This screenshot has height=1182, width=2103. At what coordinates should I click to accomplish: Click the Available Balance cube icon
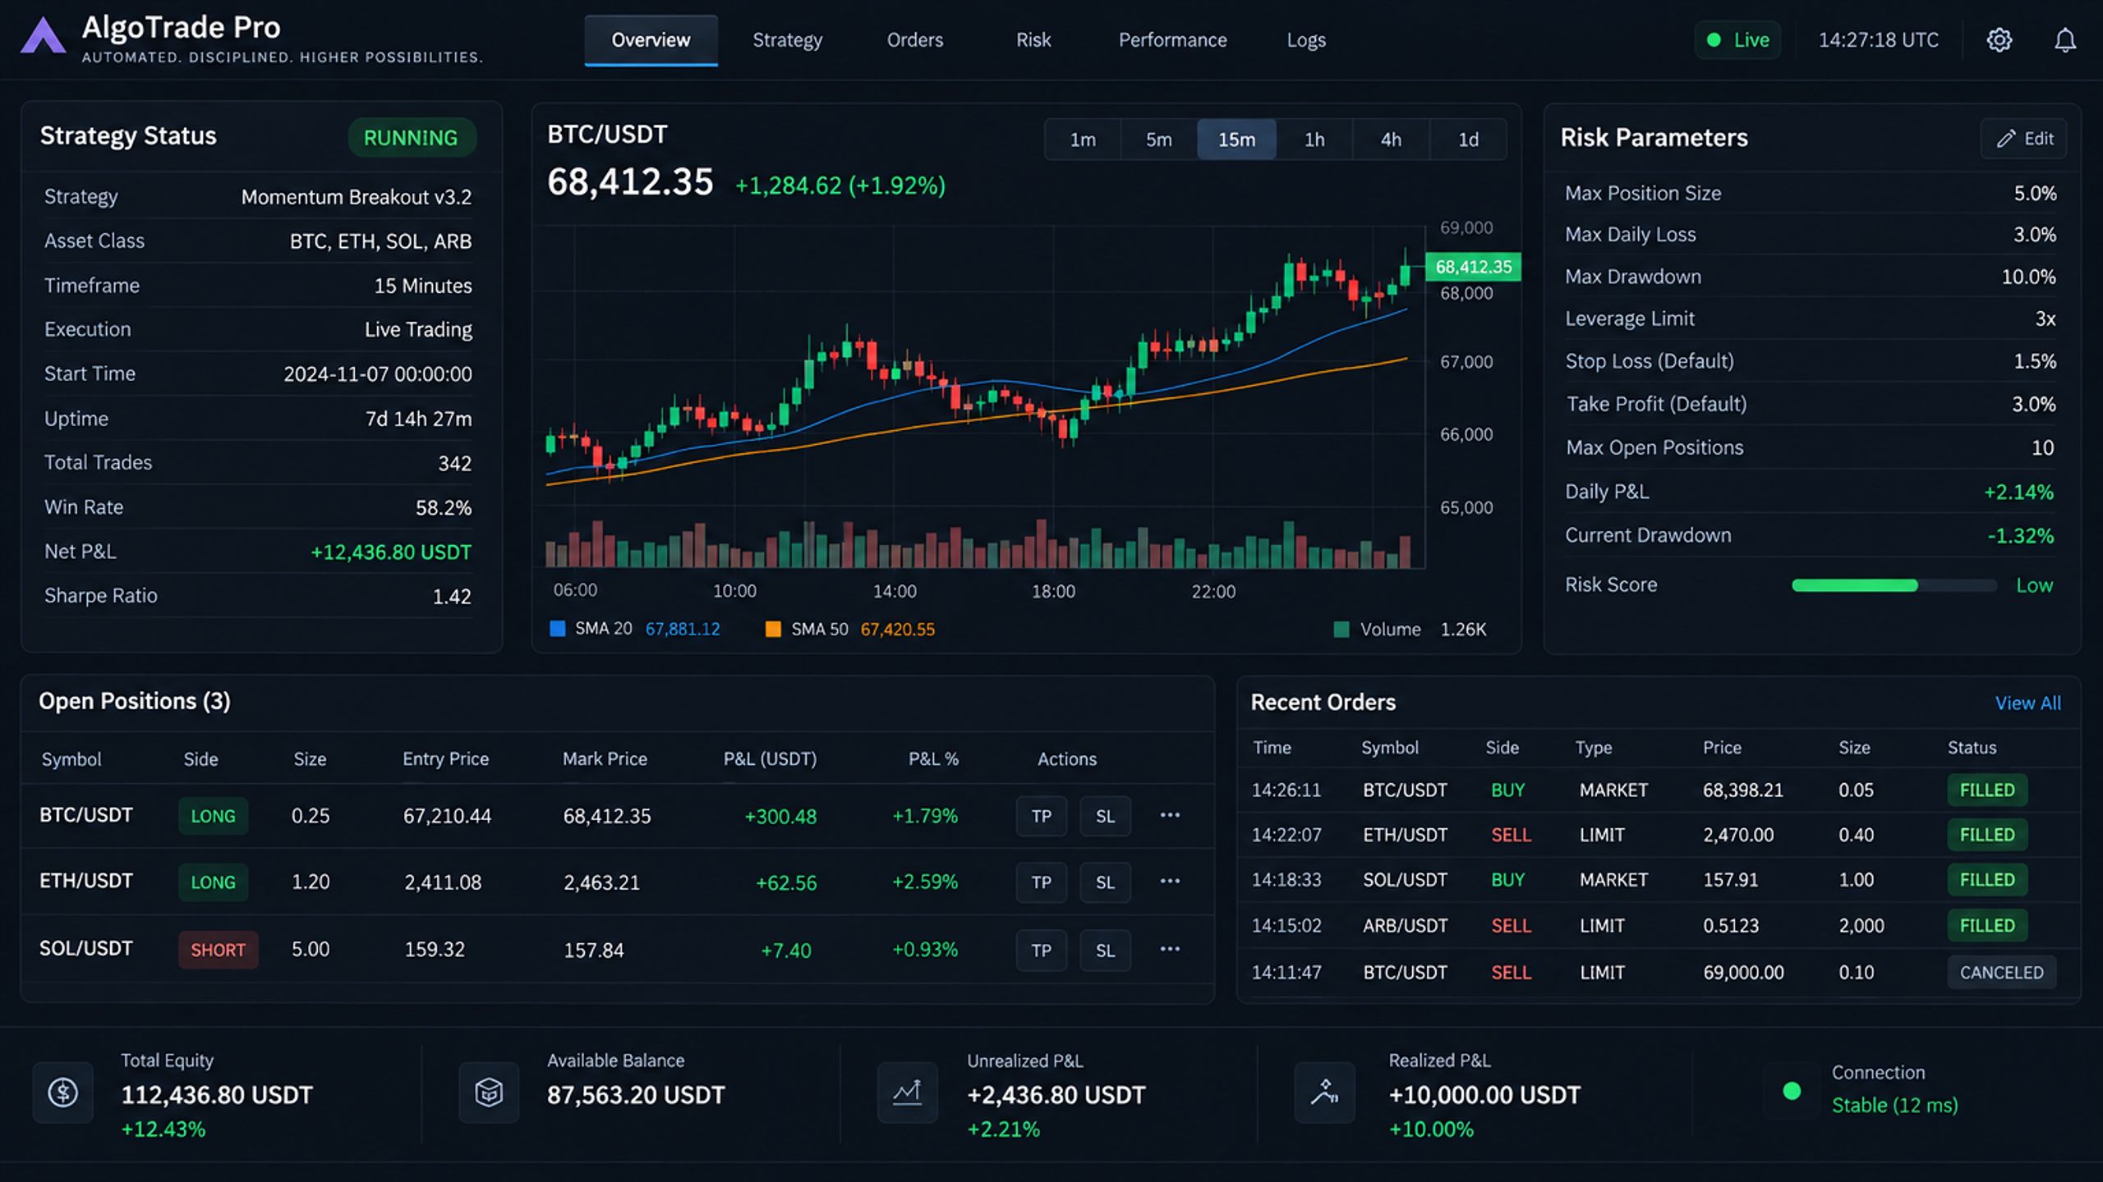[x=489, y=1093]
